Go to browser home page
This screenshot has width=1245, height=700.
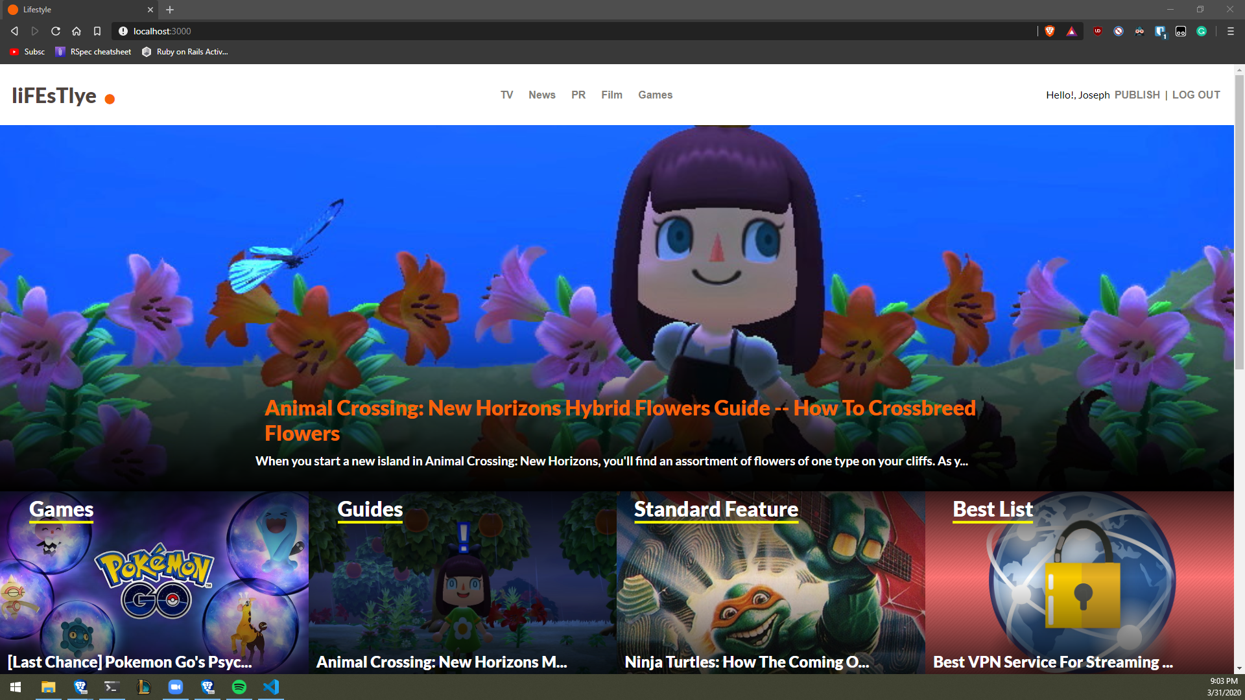pos(77,31)
